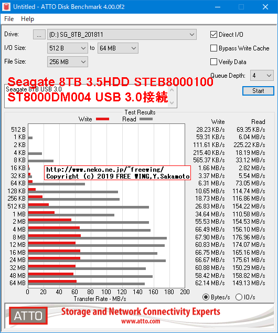Enable Bypass Write Cache checkbox
The width and height of the screenshot is (278, 333).
pos(213,48)
